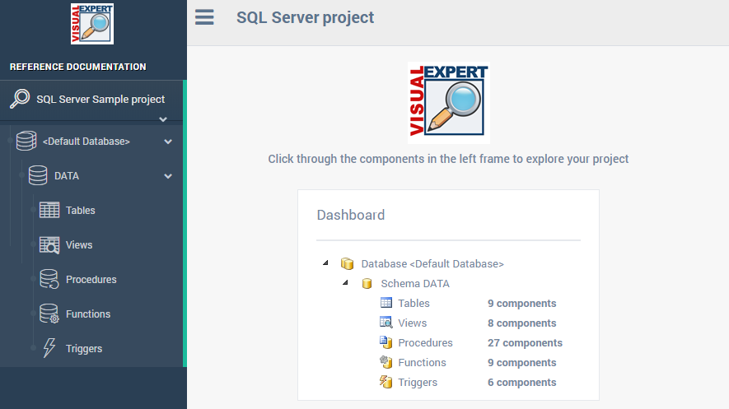Collapse the SQL Server Sample project chevron
Viewport: 729px width, 409px height.
point(163,119)
